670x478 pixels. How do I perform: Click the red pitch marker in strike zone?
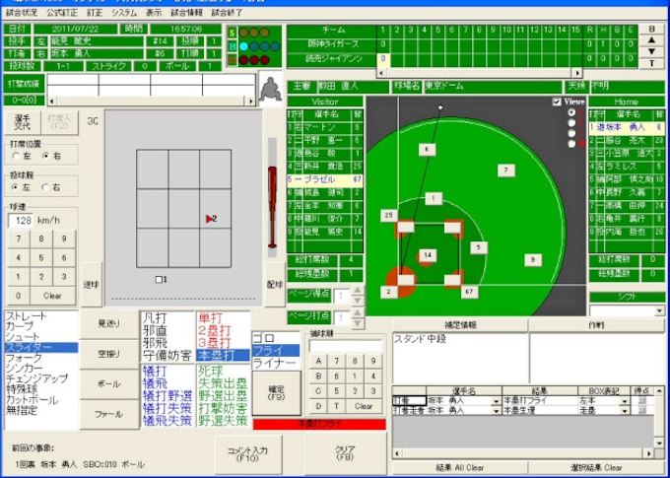point(210,218)
